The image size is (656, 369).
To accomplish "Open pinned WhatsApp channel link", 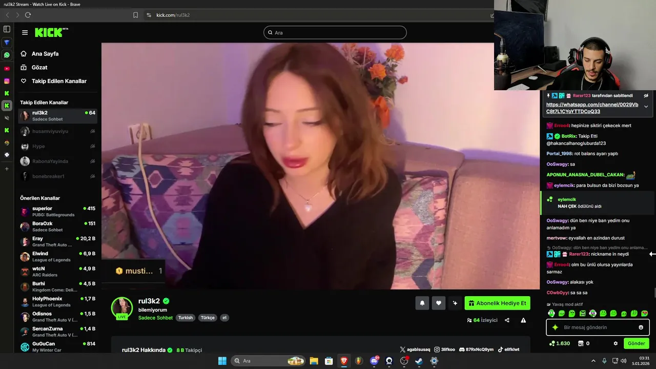I will 592,108.
